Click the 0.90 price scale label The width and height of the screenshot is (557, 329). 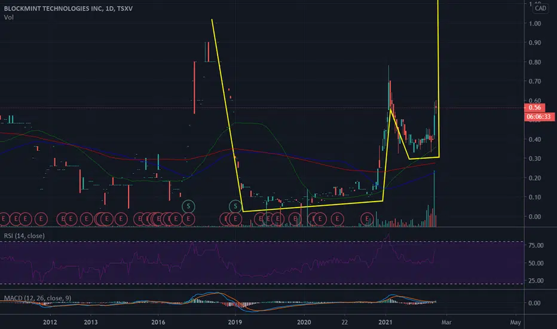coord(535,42)
